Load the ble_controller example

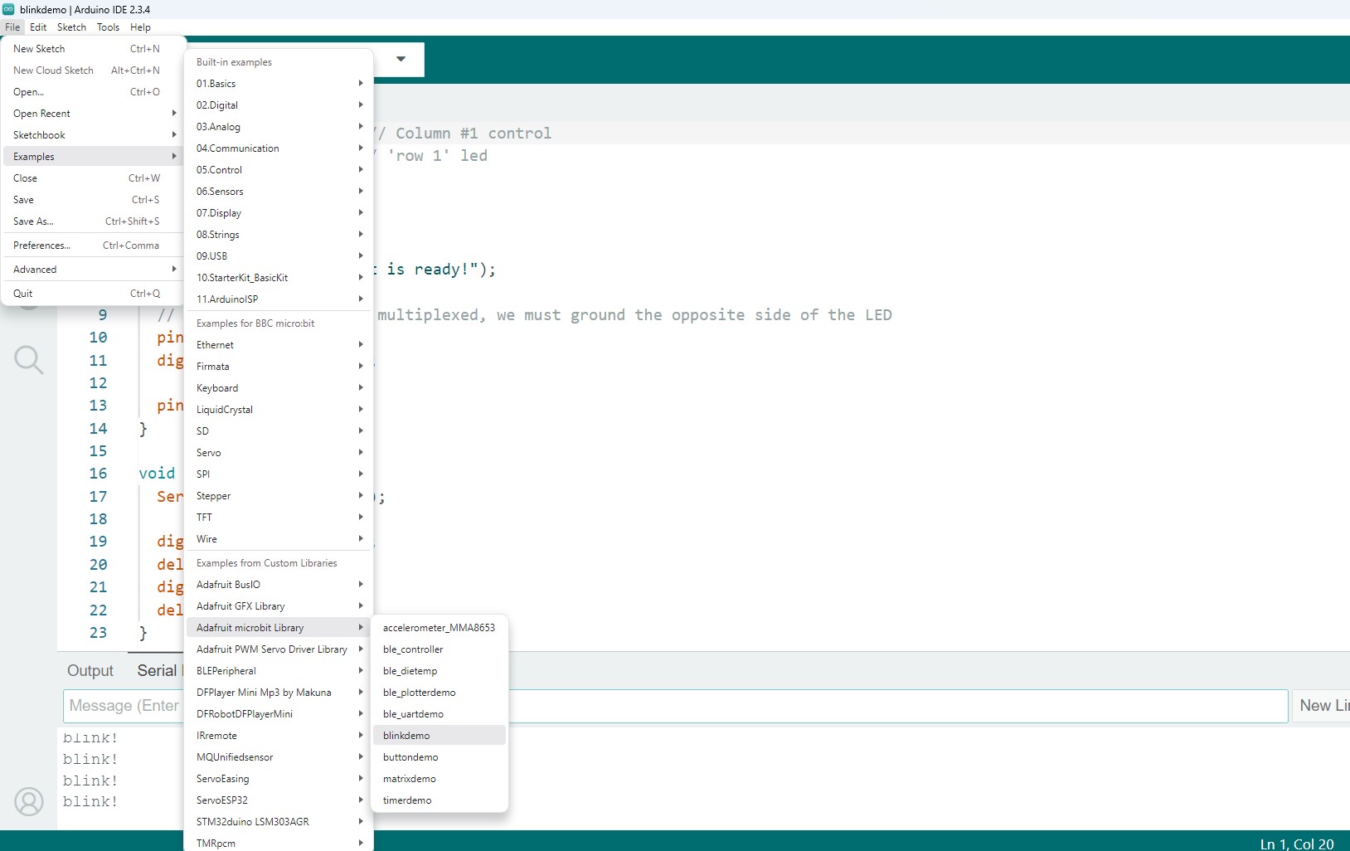click(439, 649)
